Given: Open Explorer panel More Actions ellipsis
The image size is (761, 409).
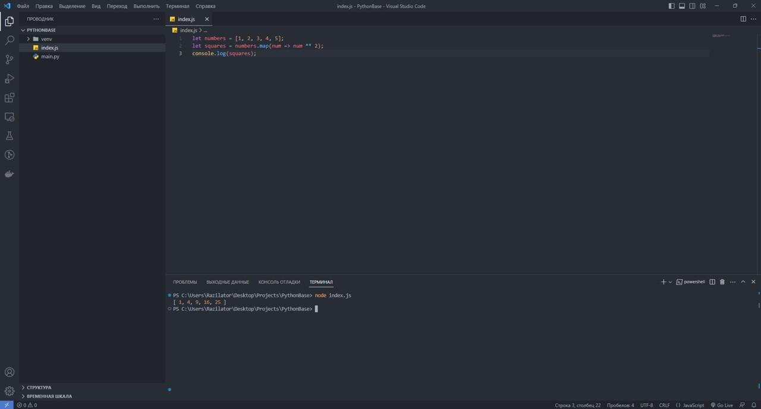Looking at the screenshot, I should 156,19.
